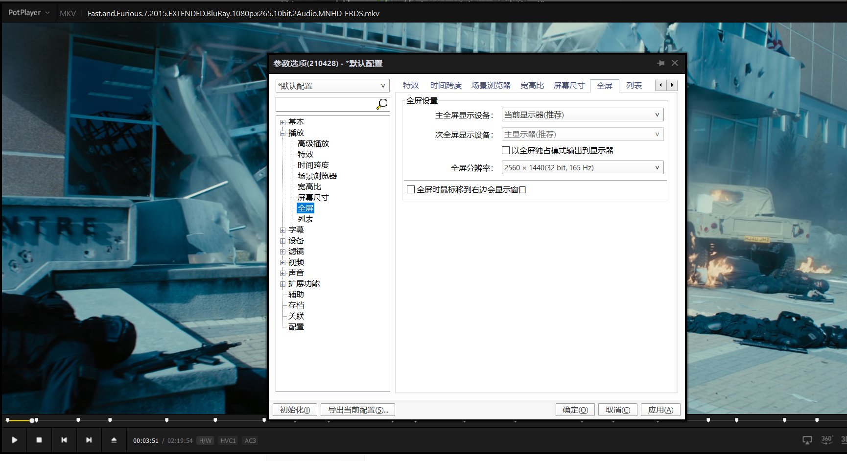Confirm with the 确定(O) button
This screenshot has width=847, height=461.
(575, 410)
